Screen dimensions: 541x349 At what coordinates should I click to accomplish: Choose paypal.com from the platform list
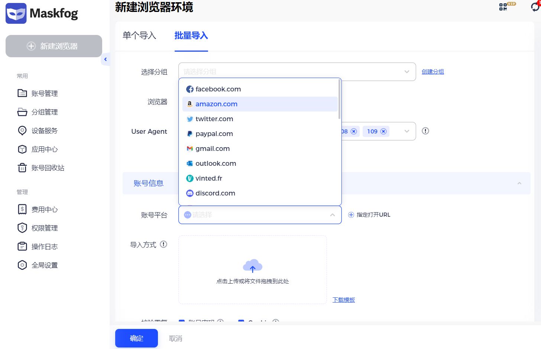tap(260, 134)
